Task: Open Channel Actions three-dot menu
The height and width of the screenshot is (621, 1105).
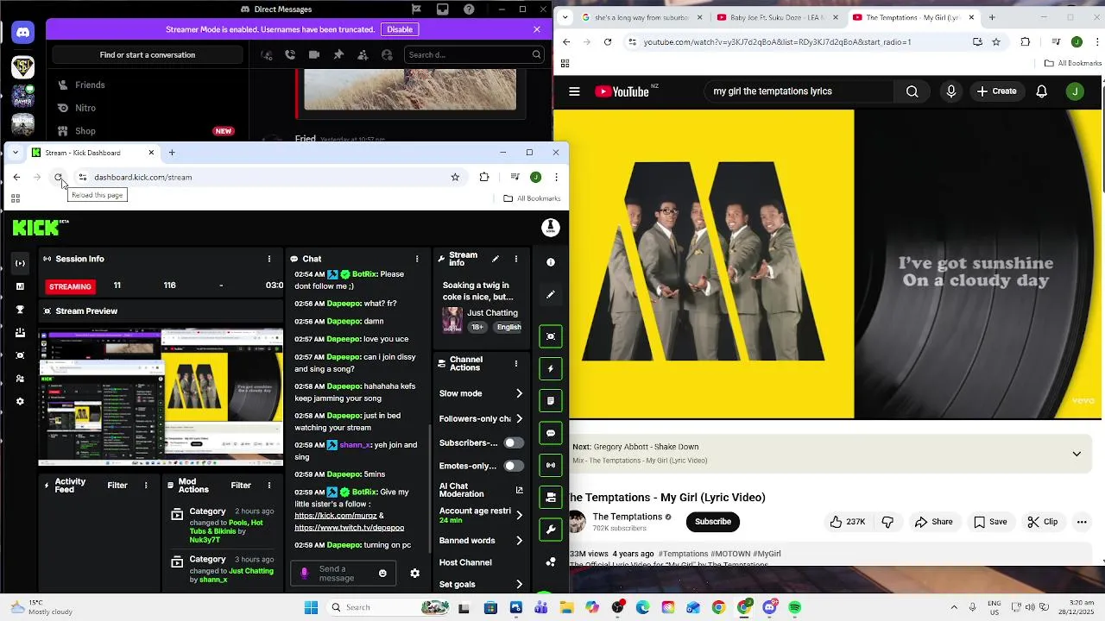Action: pos(516,363)
